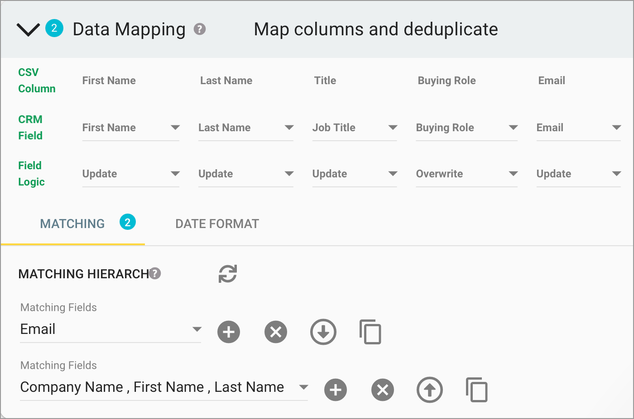Click the Email CSV column header

pos(552,81)
